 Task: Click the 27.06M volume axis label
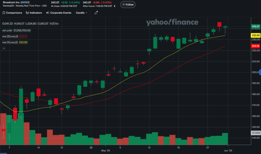pyautogui.click(x=255, y=133)
